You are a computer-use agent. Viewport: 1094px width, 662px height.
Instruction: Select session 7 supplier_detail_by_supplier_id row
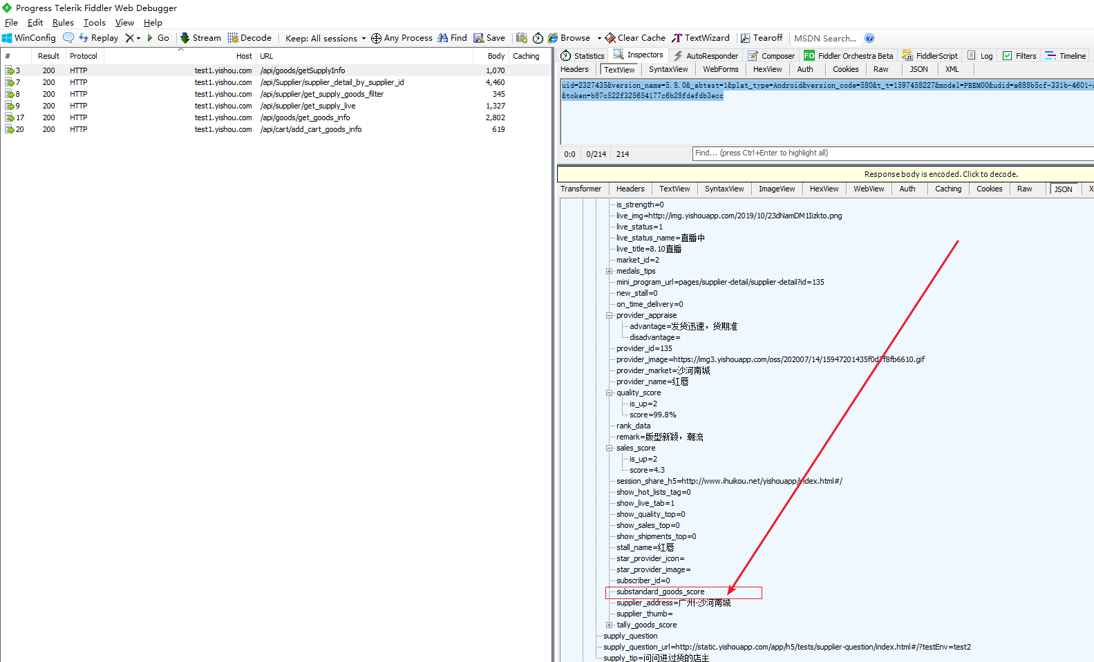point(276,82)
